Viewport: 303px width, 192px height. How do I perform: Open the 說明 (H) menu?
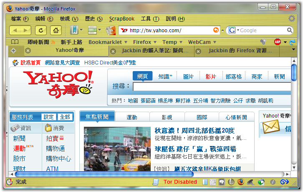point(175,19)
